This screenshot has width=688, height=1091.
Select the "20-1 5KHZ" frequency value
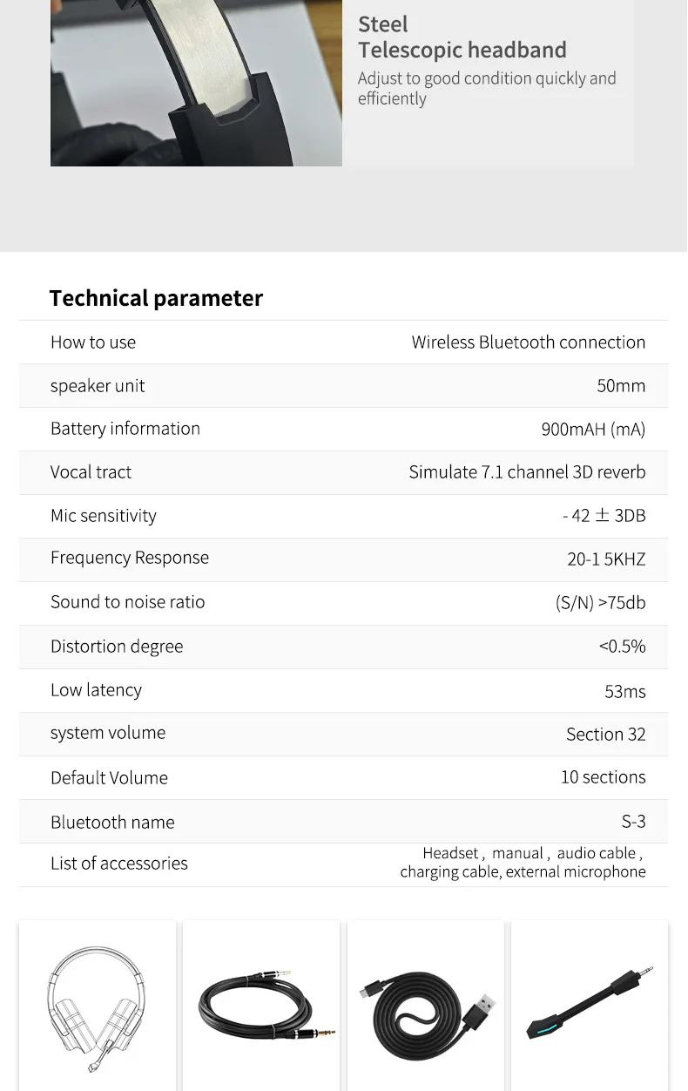click(606, 559)
